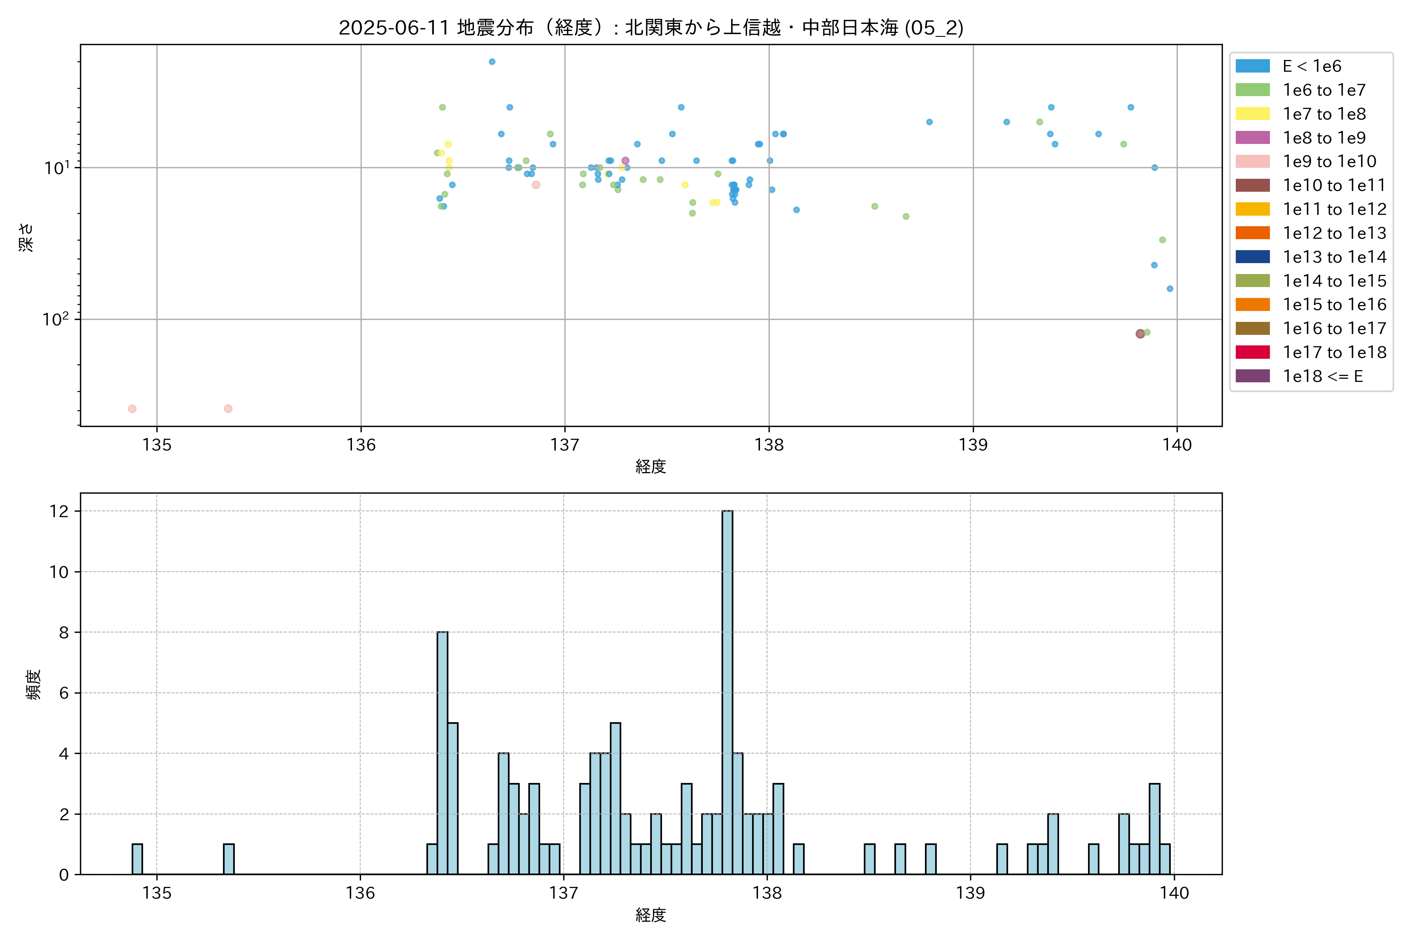
Task: Click the leftmost histogram bar near 135
Action: 138,859
